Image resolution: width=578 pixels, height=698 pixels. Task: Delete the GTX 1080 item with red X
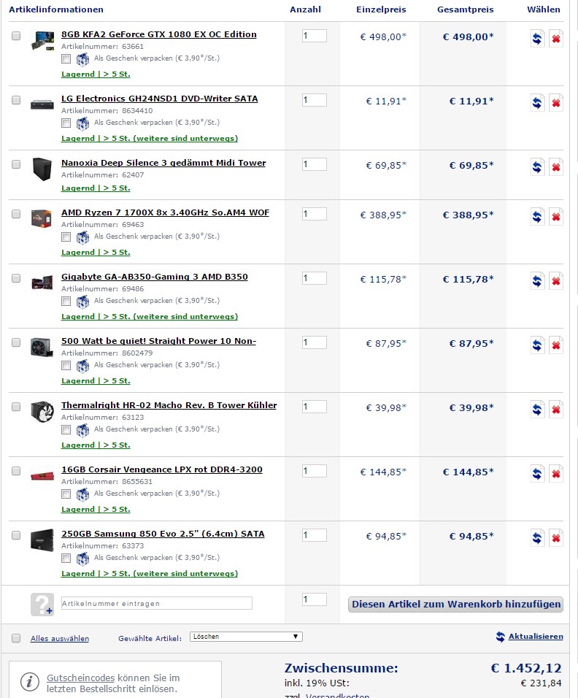(x=556, y=39)
